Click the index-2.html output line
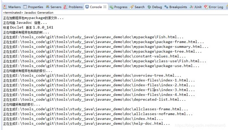 point(99,85)
